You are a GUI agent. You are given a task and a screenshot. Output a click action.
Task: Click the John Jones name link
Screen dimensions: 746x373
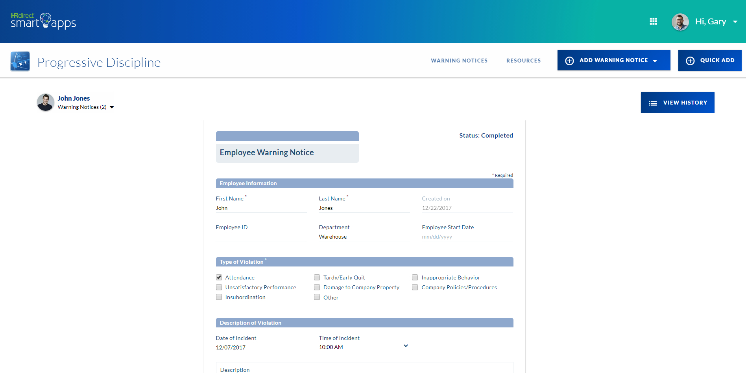[x=74, y=98]
